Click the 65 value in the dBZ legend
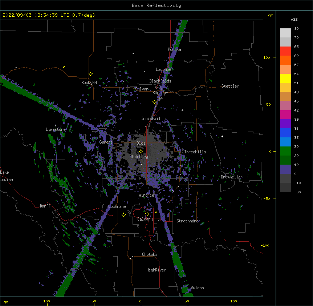The image size is (313, 306). pos(296,47)
